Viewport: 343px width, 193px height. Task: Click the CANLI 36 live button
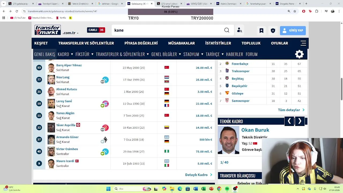96,30
